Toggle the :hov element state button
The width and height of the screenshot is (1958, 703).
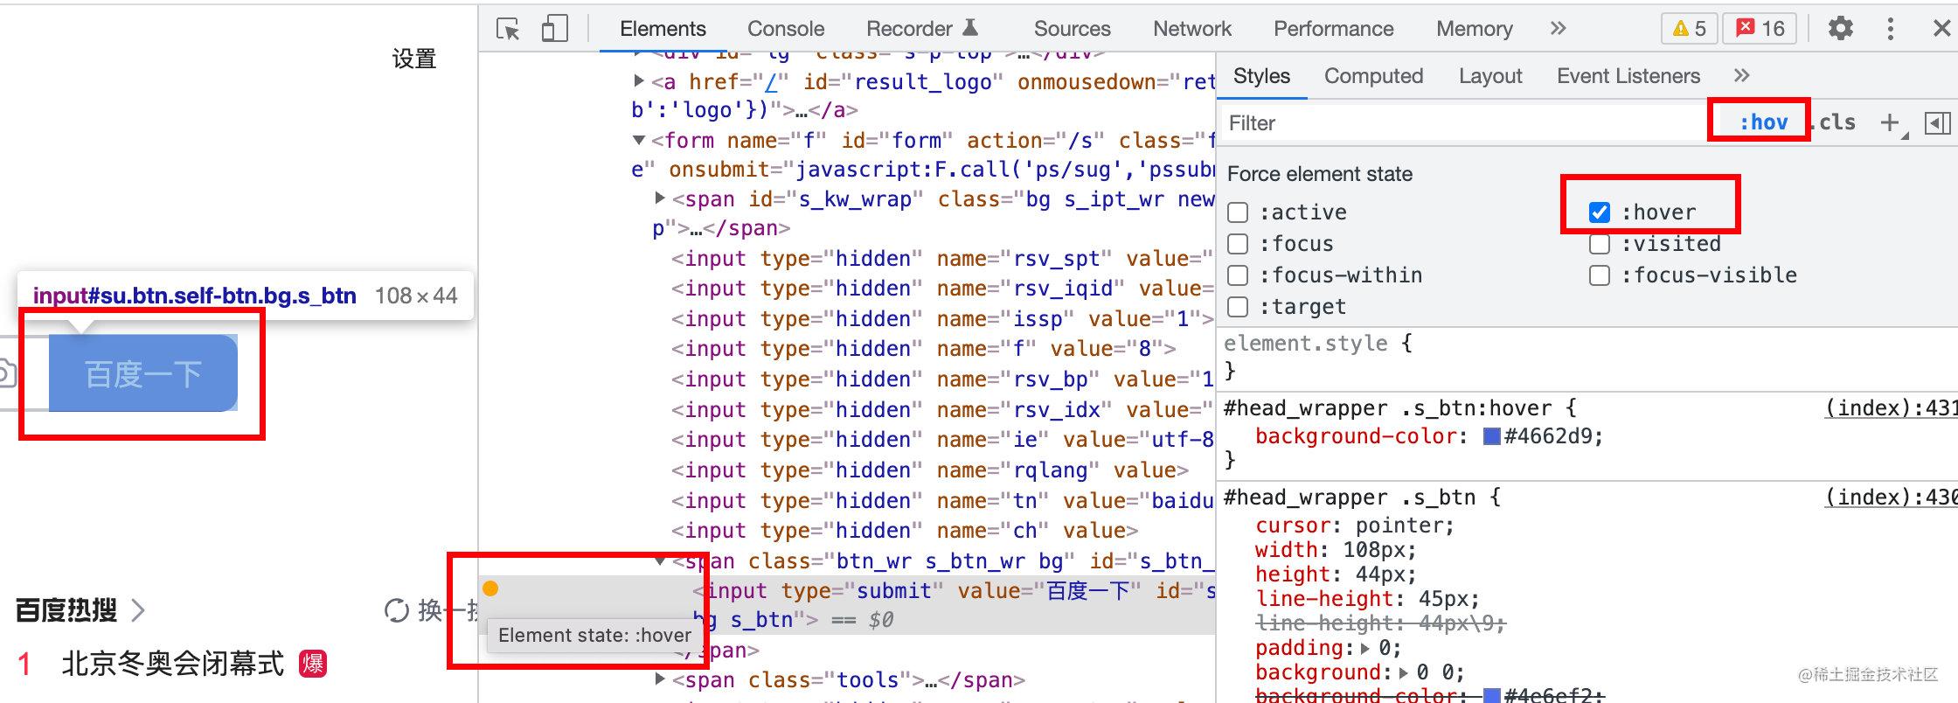pyautogui.click(x=1763, y=122)
